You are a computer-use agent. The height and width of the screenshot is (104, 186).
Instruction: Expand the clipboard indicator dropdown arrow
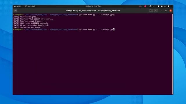click(153, 6)
